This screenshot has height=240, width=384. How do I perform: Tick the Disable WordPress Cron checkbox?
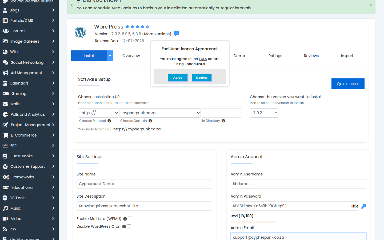[129, 227]
